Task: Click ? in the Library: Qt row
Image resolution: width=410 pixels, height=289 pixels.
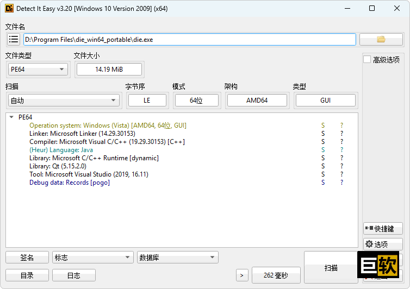Action: (x=341, y=166)
